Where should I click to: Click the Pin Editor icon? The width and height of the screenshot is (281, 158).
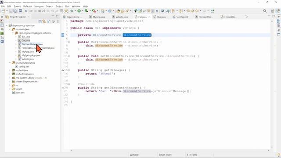click(x=213, y=11)
